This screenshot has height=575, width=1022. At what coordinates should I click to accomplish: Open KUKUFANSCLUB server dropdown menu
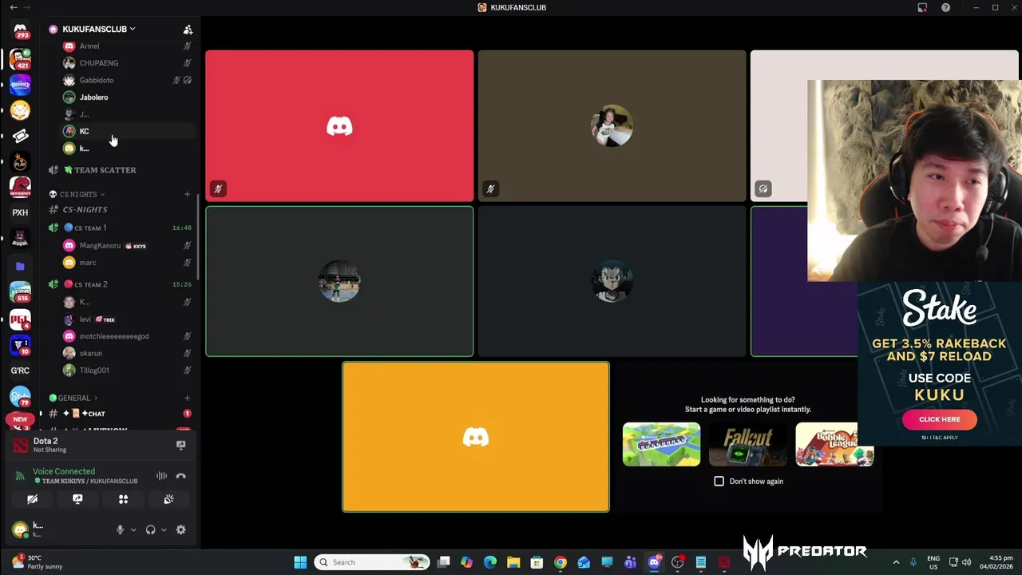coord(99,30)
